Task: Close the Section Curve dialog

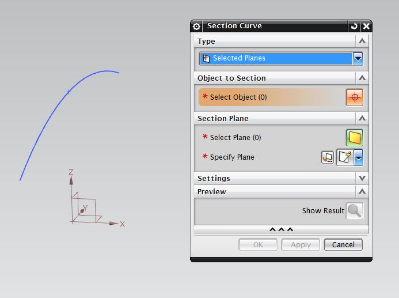Action: (x=366, y=26)
